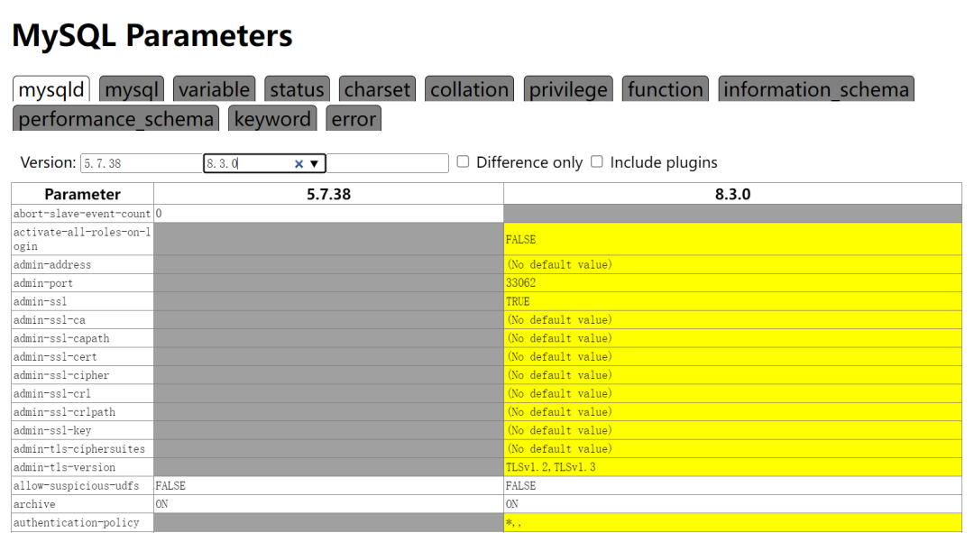
Task: Click the archive parameter name
Action: coord(34,504)
